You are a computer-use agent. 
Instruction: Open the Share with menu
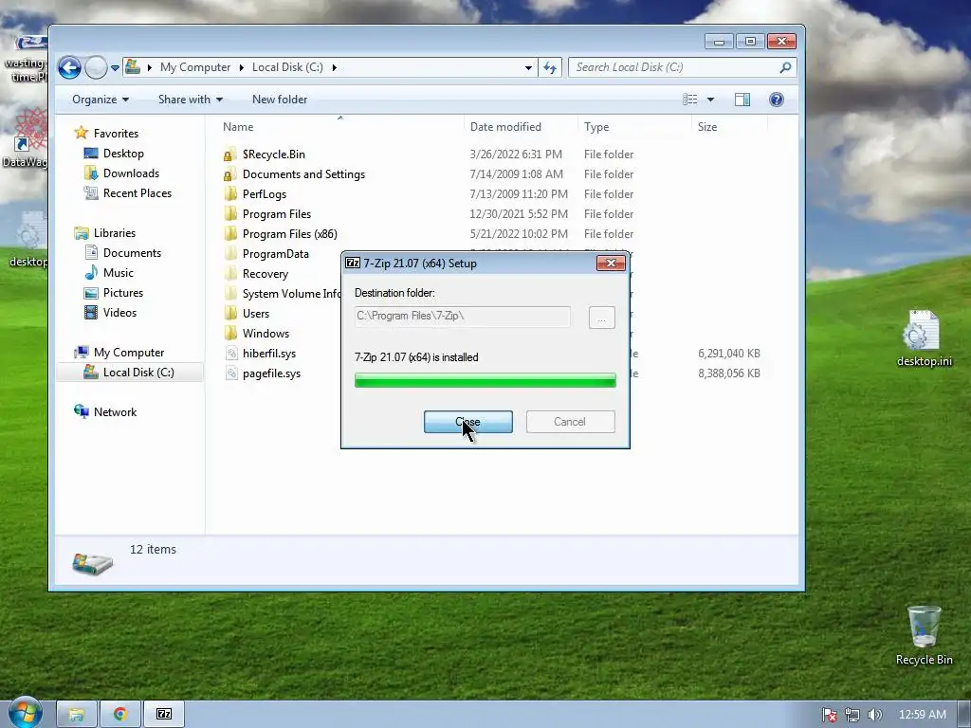click(x=190, y=100)
